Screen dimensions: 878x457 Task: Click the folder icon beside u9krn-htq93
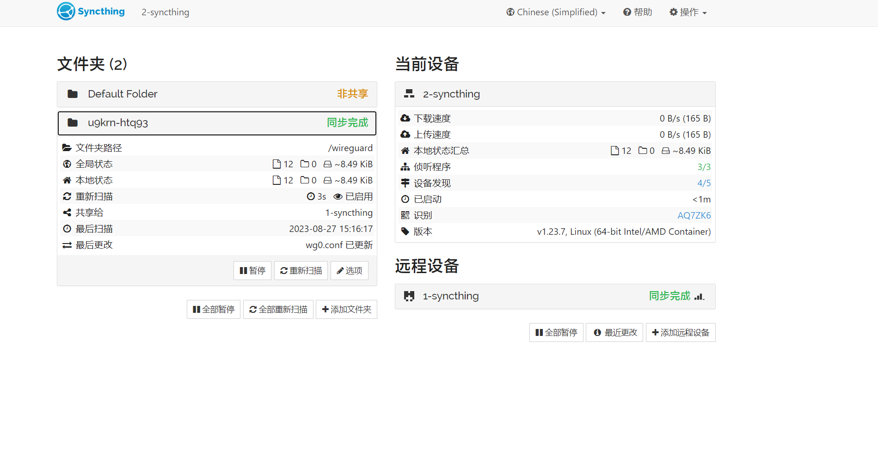(73, 123)
